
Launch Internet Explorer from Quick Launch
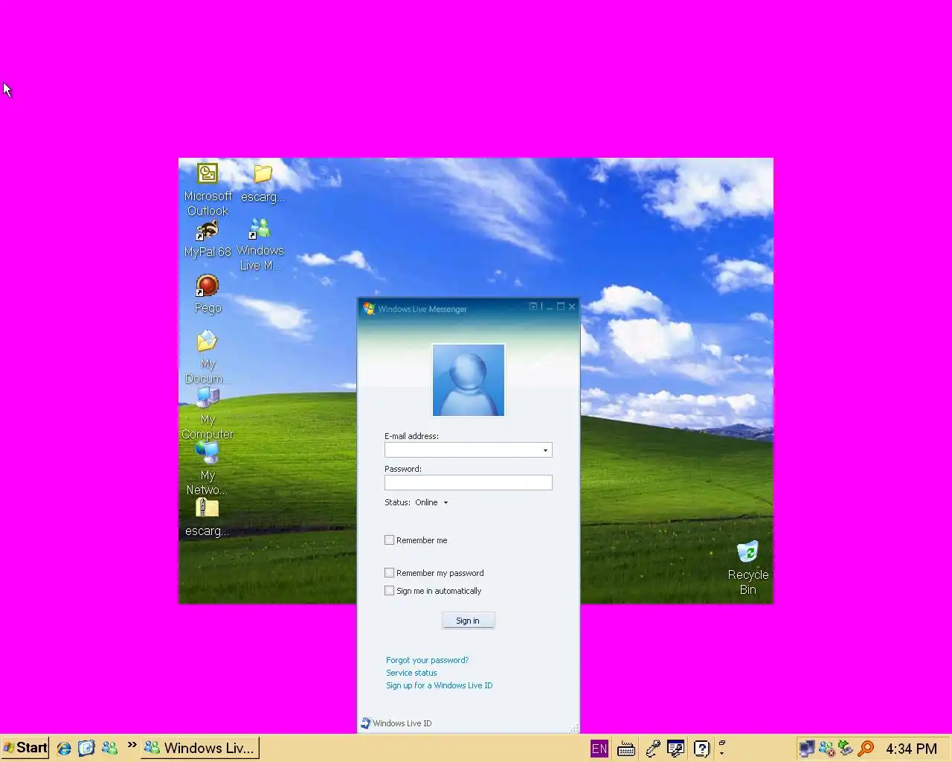point(64,748)
